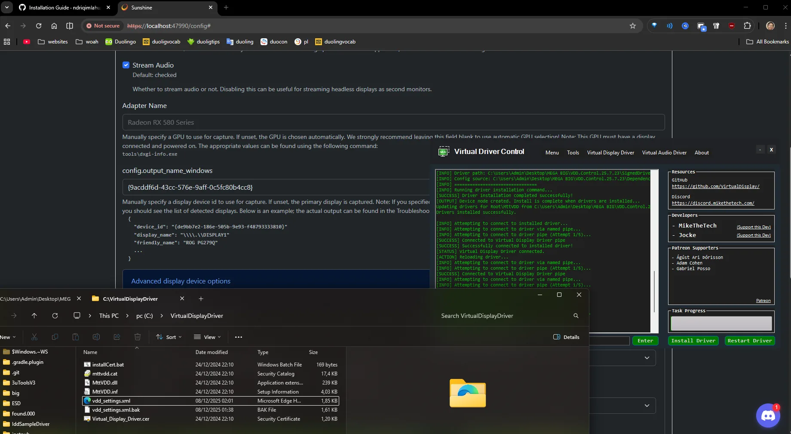The image size is (791, 434).
Task: Bookmark this page with the star icon
Action: [x=632, y=26]
